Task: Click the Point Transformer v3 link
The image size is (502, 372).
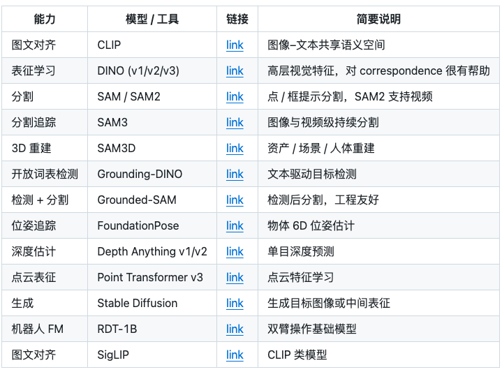Action: pyautogui.click(x=235, y=278)
